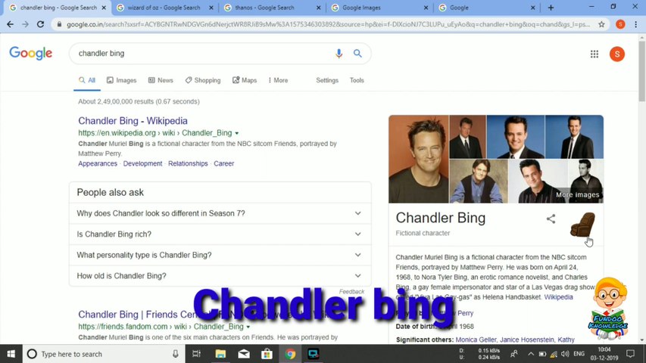The height and width of the screenshot is (363, 646).
Task: Click the Chrome icon on the taskbar
Action: coord(290,354)
